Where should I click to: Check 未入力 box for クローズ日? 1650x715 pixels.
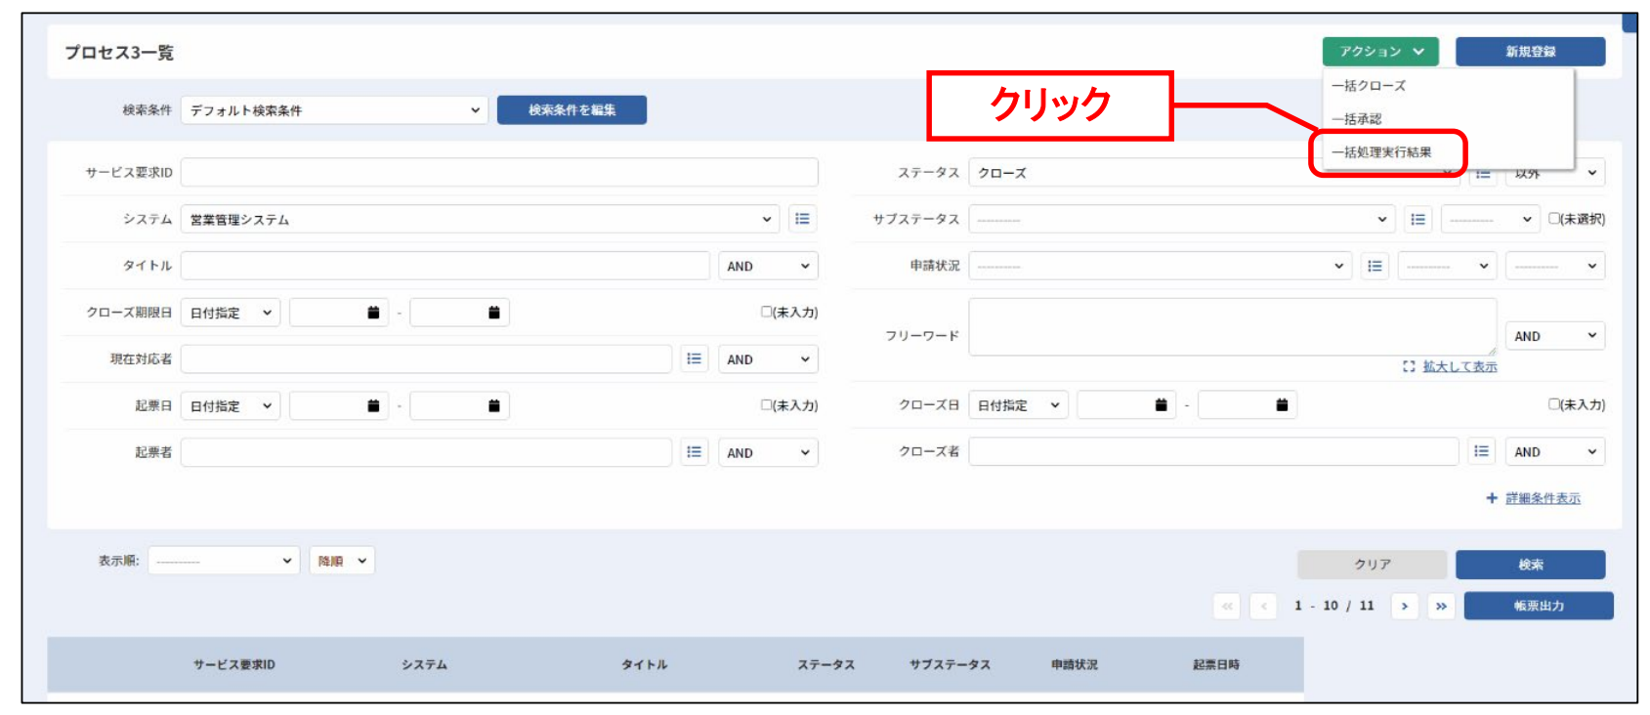pyautogui.click(x=1554, y=403)
